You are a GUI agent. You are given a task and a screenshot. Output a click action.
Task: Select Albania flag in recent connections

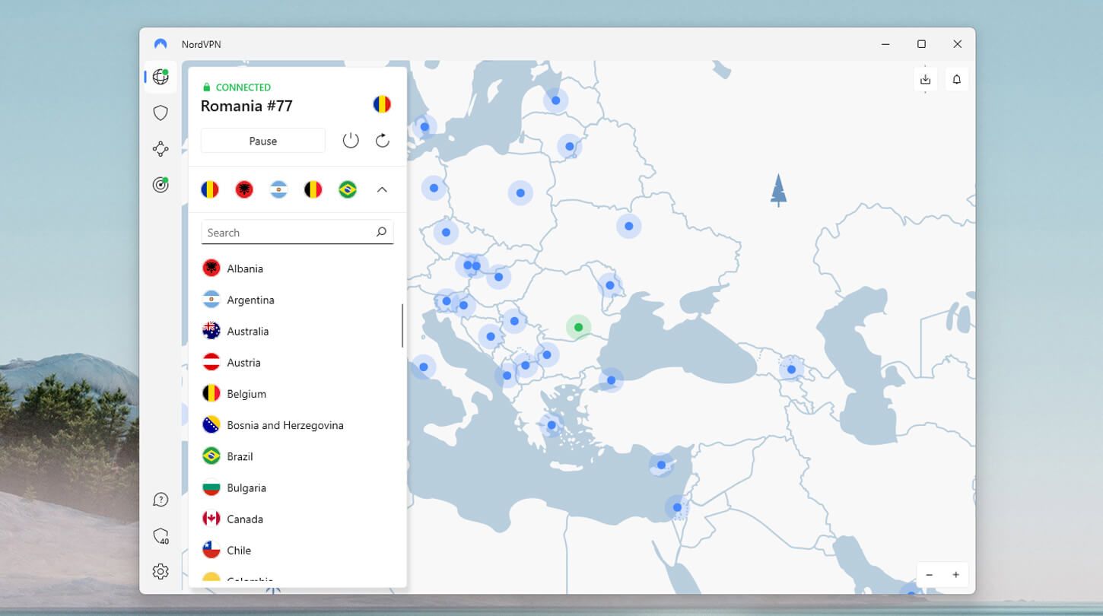(x=244, y=189)
